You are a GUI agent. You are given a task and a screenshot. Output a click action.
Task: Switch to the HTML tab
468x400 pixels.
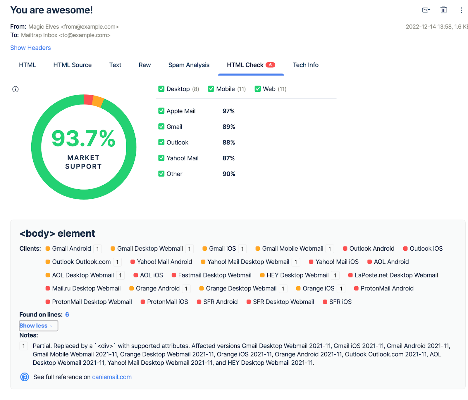pyautogui.click(x=27, y=65)
